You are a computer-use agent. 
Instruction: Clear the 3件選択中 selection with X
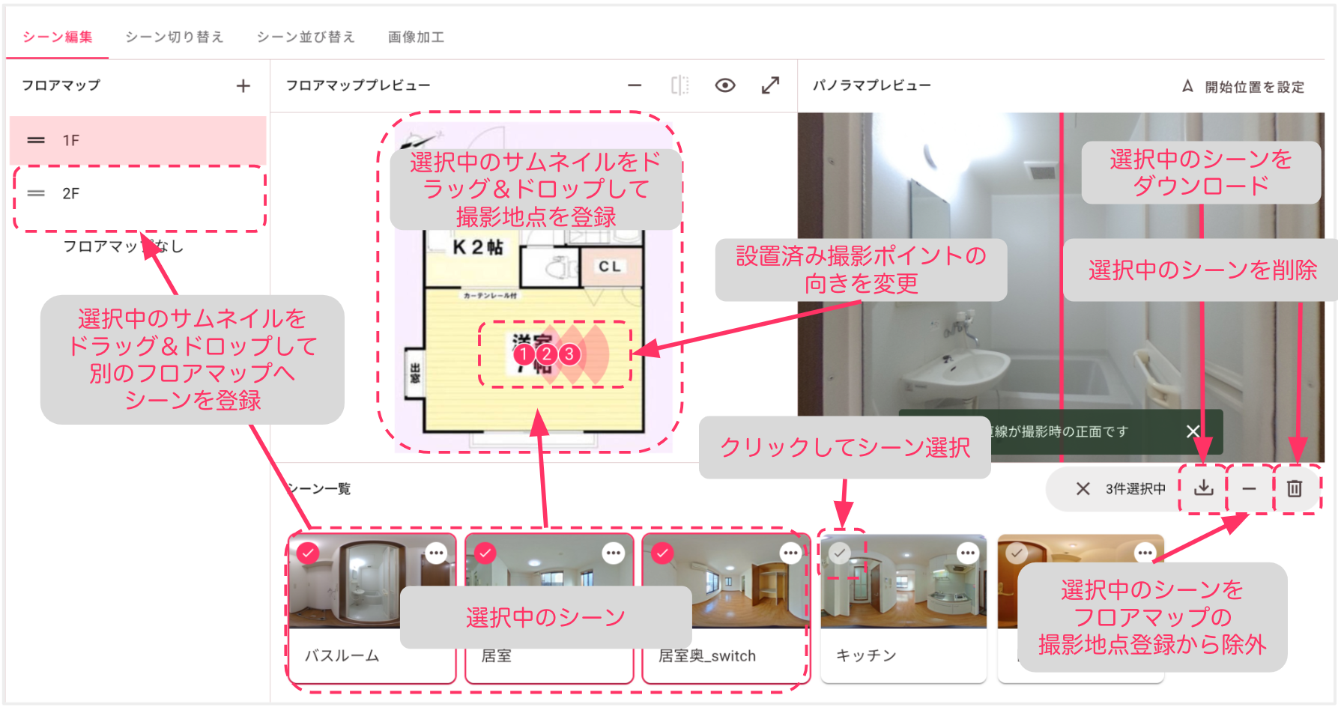pos(1083,489)
